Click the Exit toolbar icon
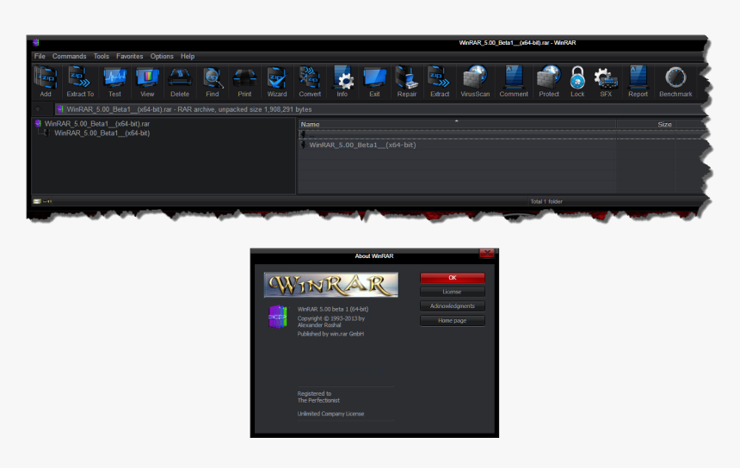The height and width of the screenshot is (468, 740). point(374,81)
